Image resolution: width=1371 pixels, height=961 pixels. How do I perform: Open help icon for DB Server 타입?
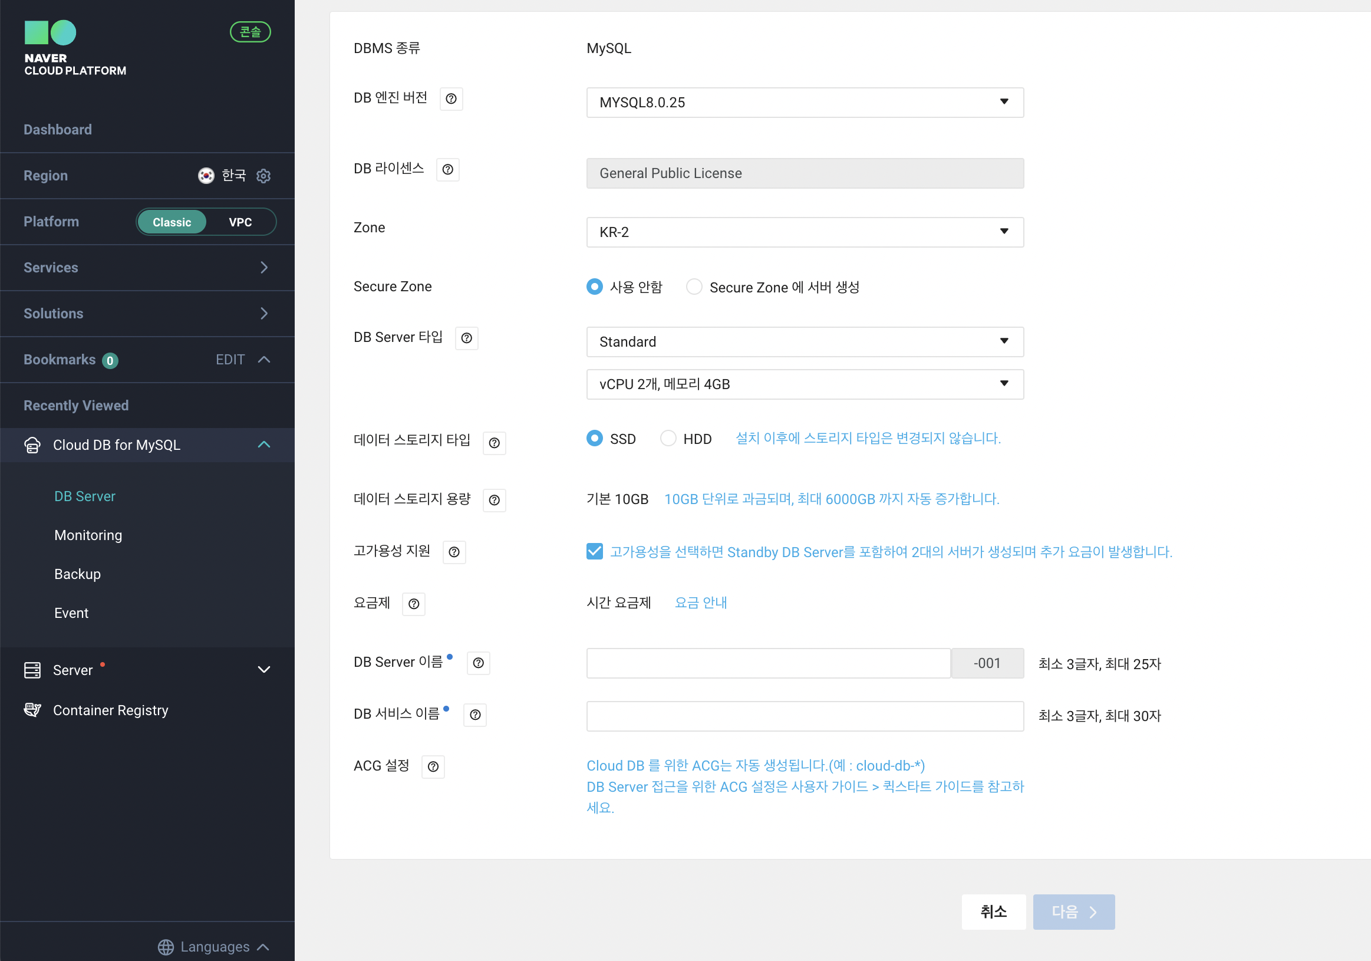point(466,338)
